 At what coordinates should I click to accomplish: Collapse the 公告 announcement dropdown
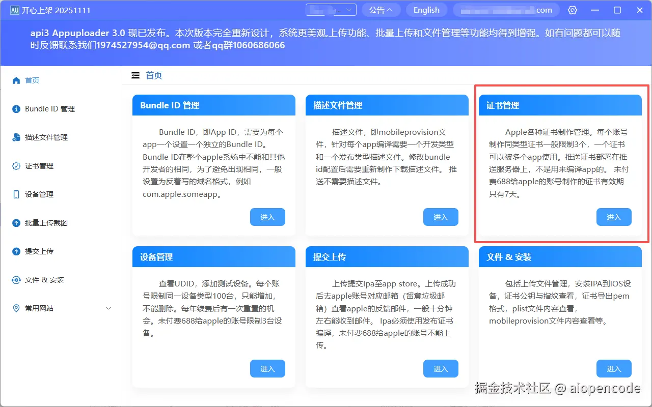pyautogui.click(x=381, y=10)
